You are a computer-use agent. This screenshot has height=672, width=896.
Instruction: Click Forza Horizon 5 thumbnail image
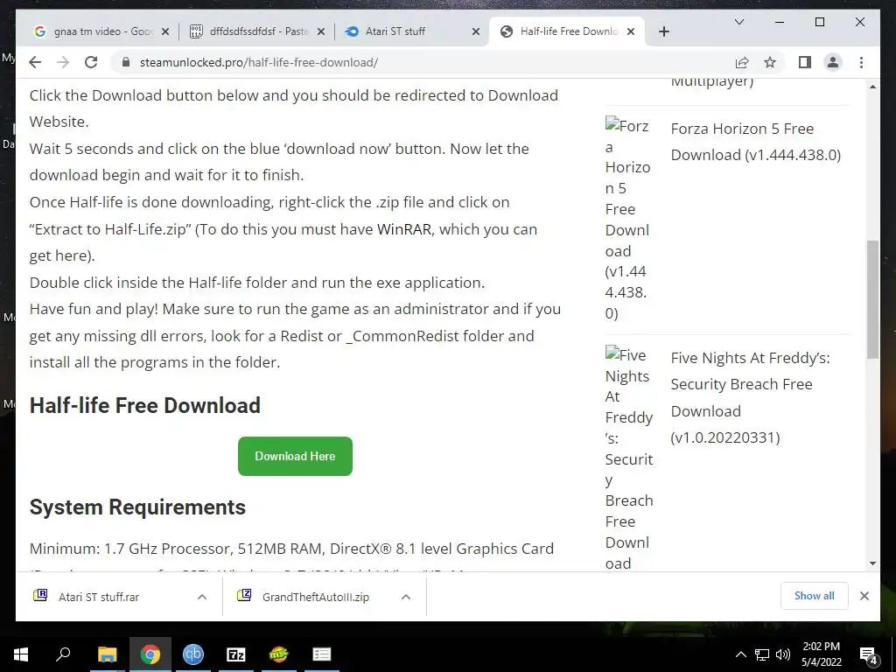click(628, 220)
